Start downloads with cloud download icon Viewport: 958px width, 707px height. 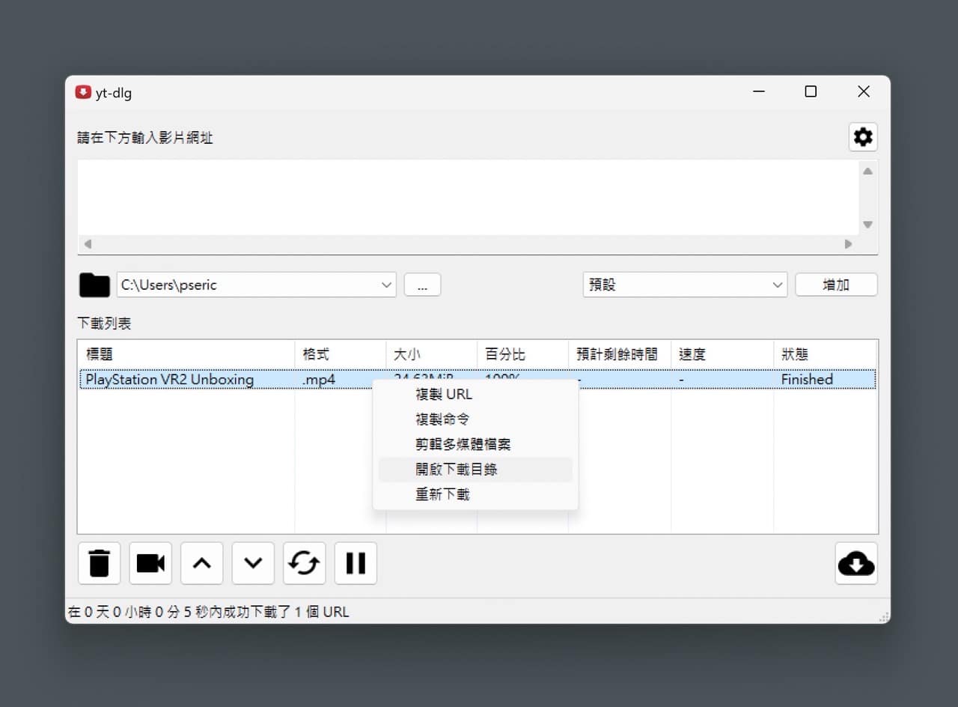(x=856, y=563)
